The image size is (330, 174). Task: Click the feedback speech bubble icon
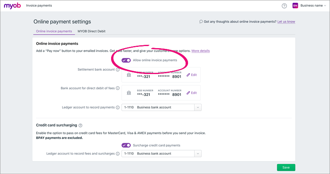coord(201,21)
